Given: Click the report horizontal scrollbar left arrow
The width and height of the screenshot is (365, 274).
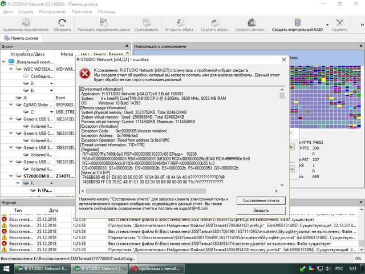Looking at the screenshot, I should (x=83, y=191).
